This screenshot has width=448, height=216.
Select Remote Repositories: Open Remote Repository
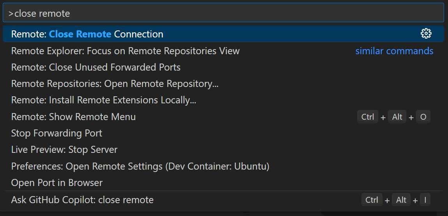(115, 84)
